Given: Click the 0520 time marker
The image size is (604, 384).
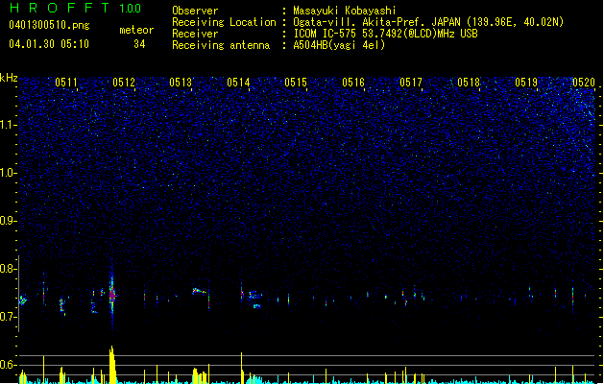Looking at the screenshot, I should (x=584, y=83).
